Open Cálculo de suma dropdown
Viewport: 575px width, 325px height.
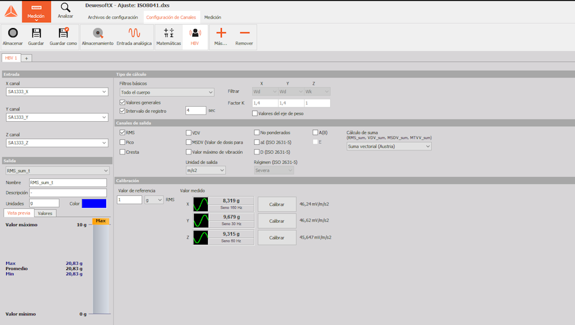[x=389, y=146]
